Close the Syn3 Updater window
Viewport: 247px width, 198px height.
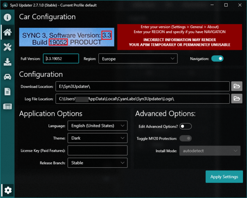click(x=240, y=5)
